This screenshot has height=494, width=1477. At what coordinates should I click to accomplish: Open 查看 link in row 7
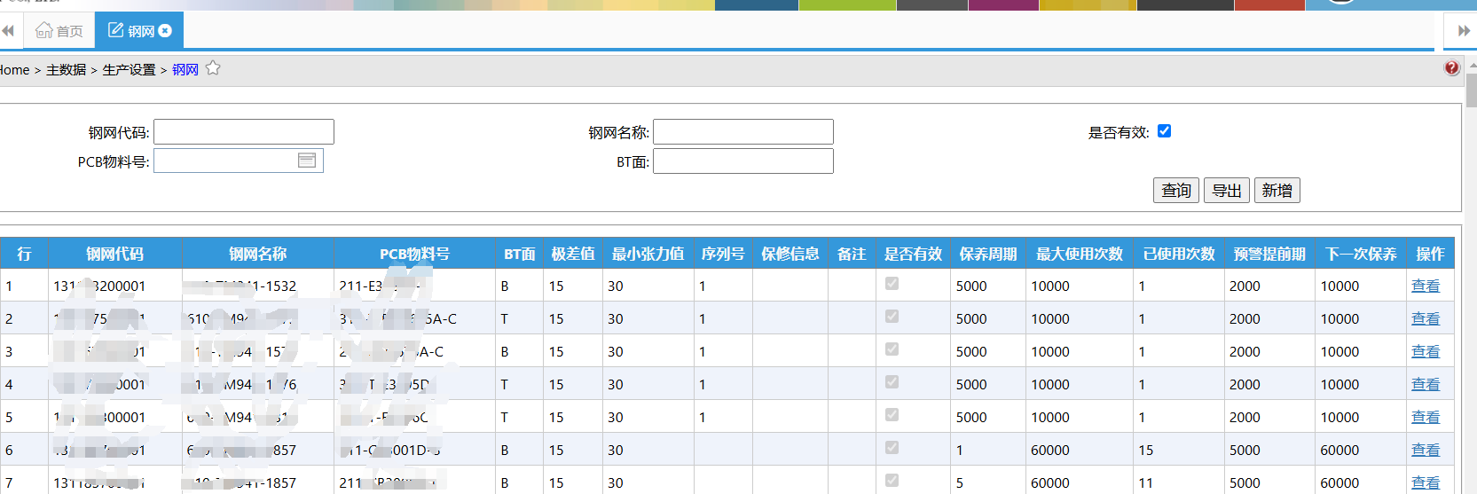(x=1426, y=482)
